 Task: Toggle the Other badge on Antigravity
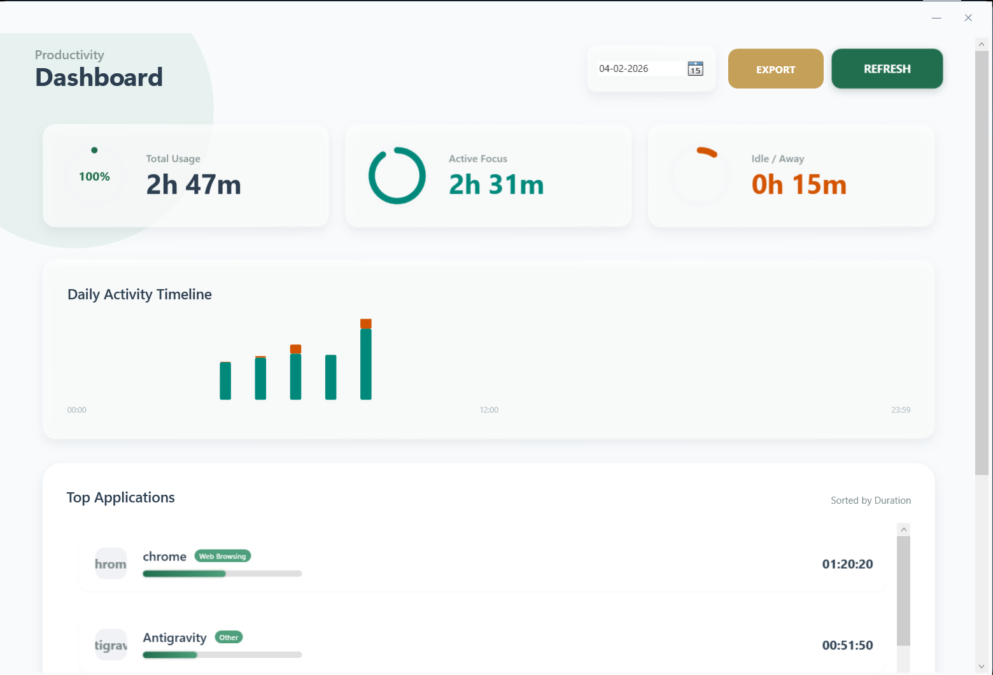(x=229, y=637)
